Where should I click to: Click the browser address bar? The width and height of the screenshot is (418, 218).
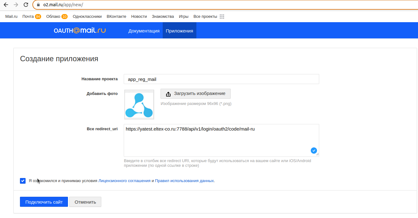tap(225, 5)
